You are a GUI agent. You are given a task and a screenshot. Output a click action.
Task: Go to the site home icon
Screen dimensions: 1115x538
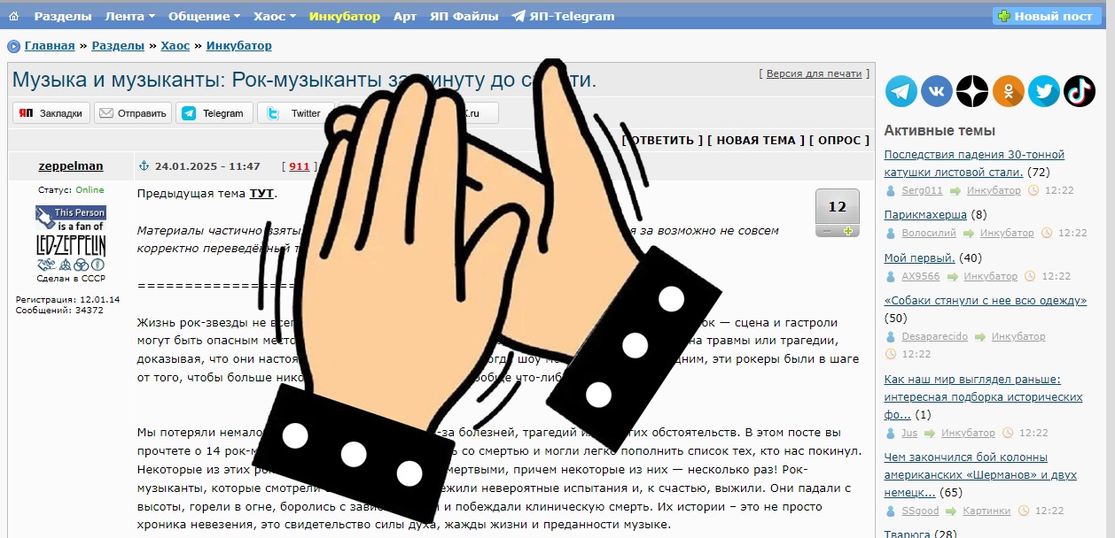click(x=13, y=16)
